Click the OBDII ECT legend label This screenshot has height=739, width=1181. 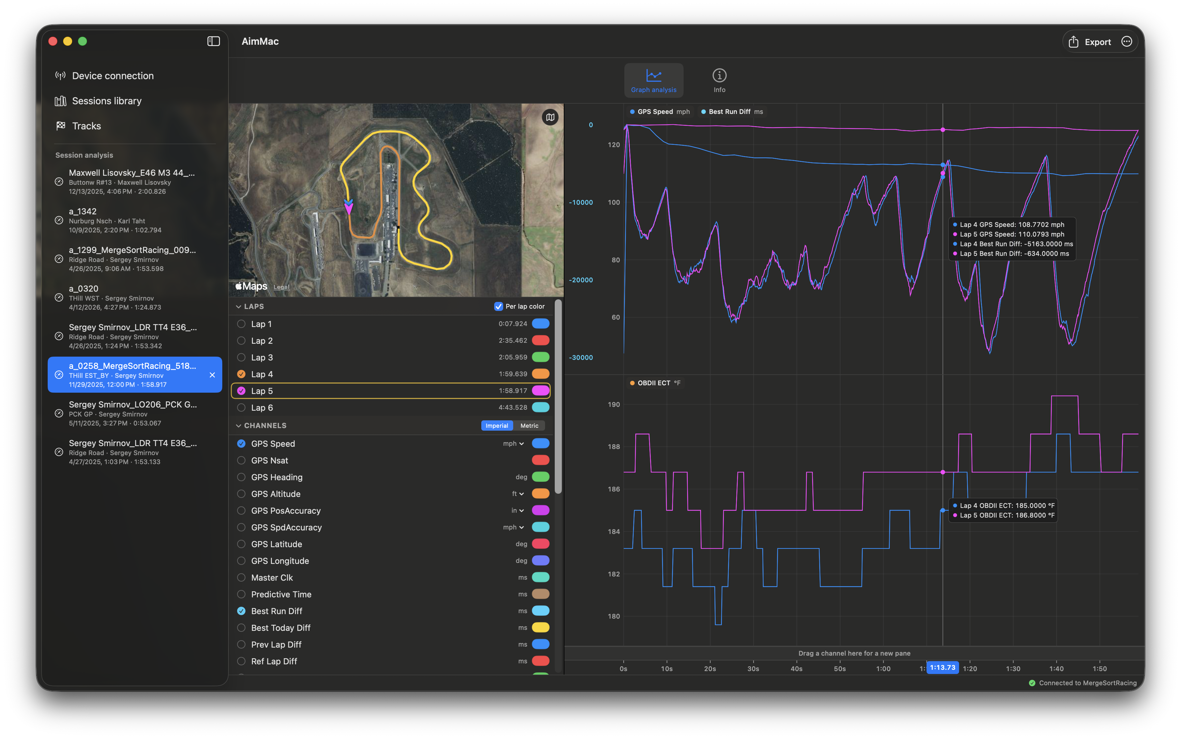pyautogui.click(x=655, y=383)
